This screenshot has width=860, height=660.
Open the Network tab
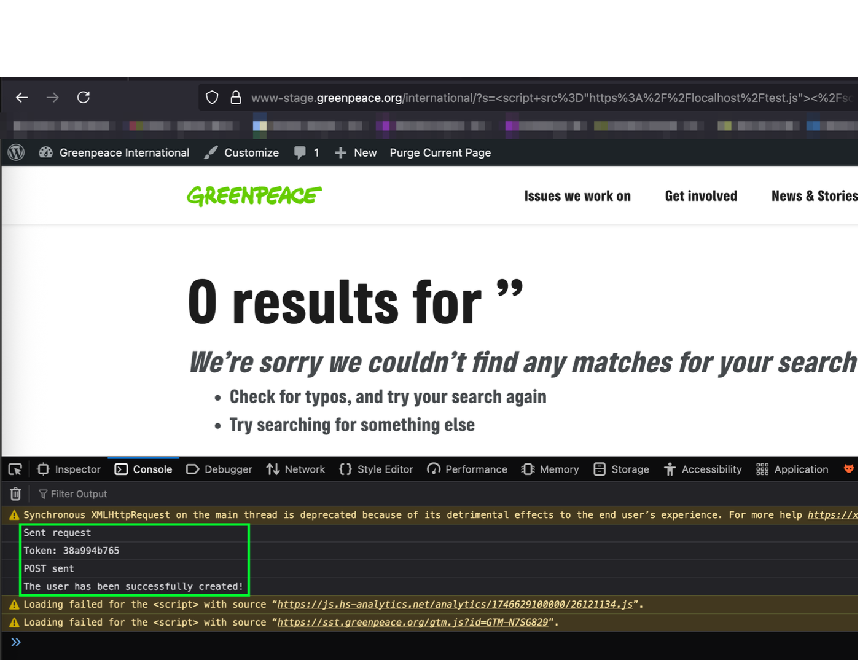(x=295, y=469)
